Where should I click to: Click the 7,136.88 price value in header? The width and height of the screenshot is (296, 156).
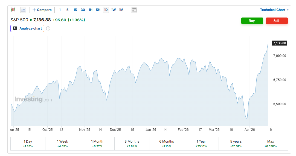coord(42,20)
